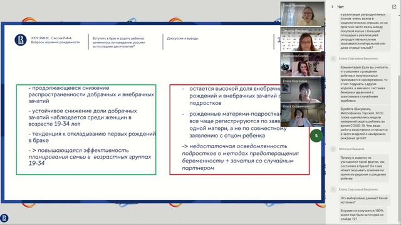
Task: Click the slide header 'Дискуссия и выводы'
Action: coord(182,39)
